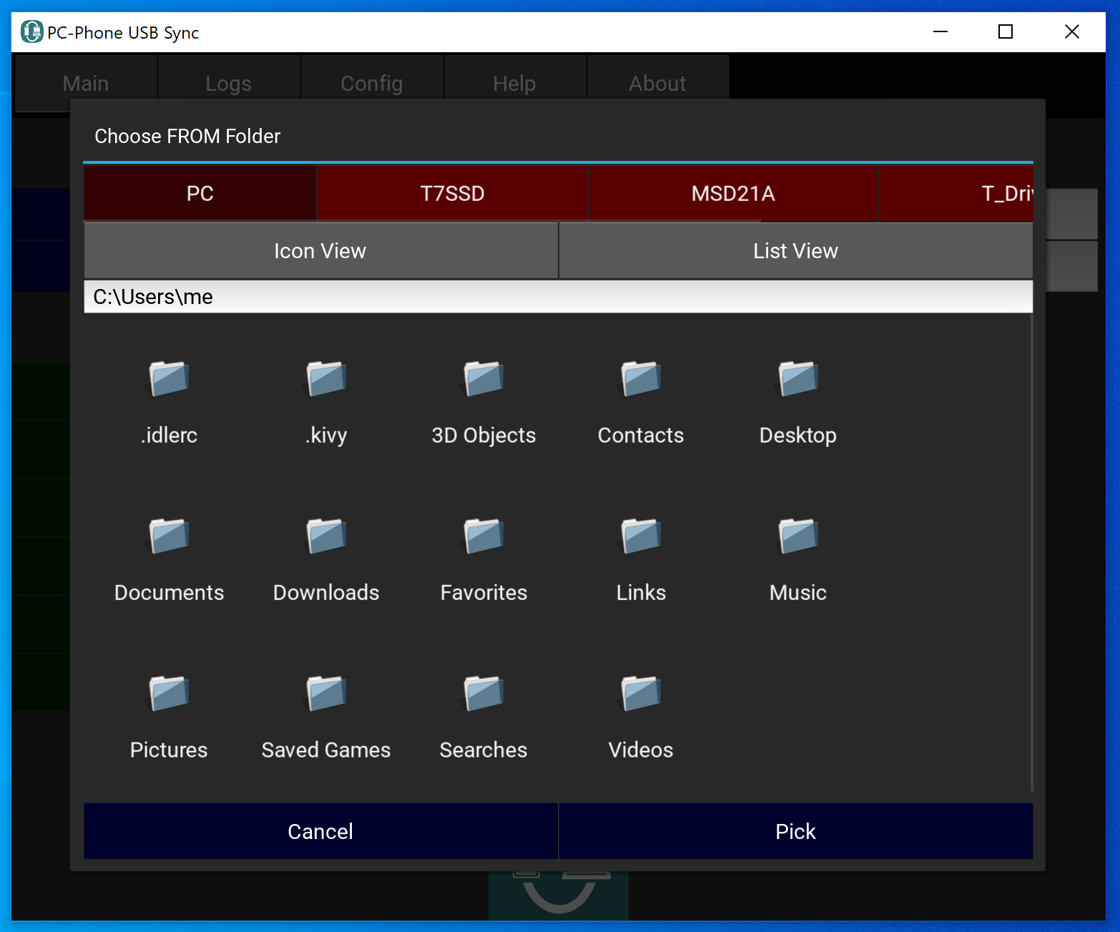Select the T7SSD drive tab
The width and height of the screenshot is (1120, 932).
pos(452,193)
